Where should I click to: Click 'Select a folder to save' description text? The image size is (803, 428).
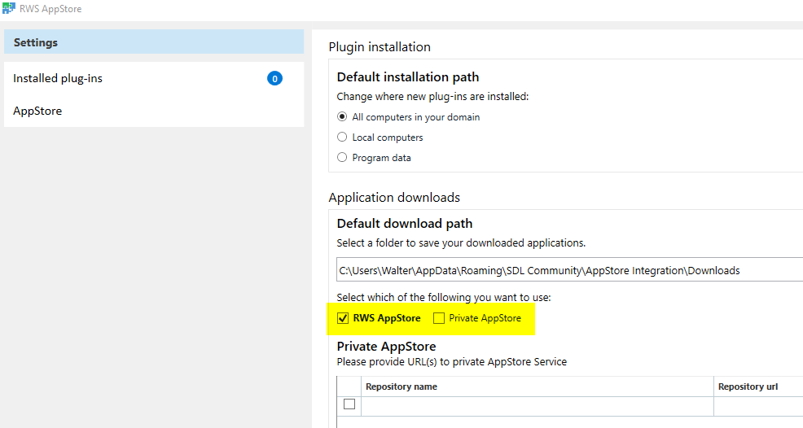[461, 243]
